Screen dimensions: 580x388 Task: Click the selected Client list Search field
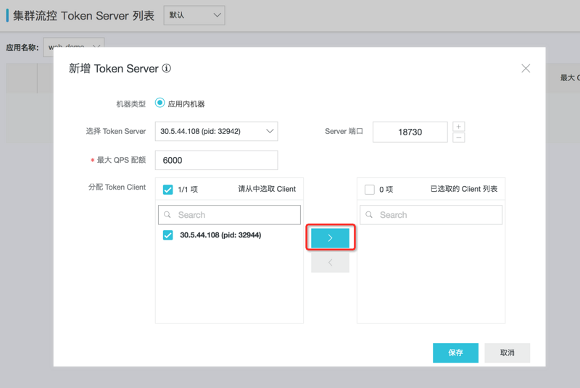(x=431, y=215)
